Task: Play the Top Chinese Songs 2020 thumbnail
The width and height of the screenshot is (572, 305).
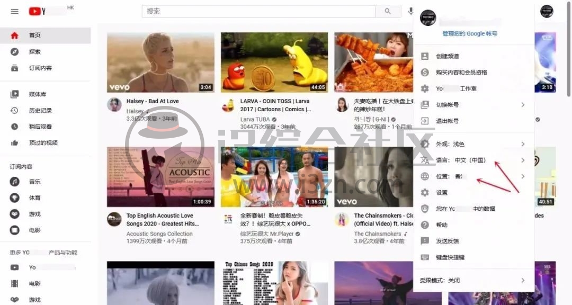Action: point(274,283)
